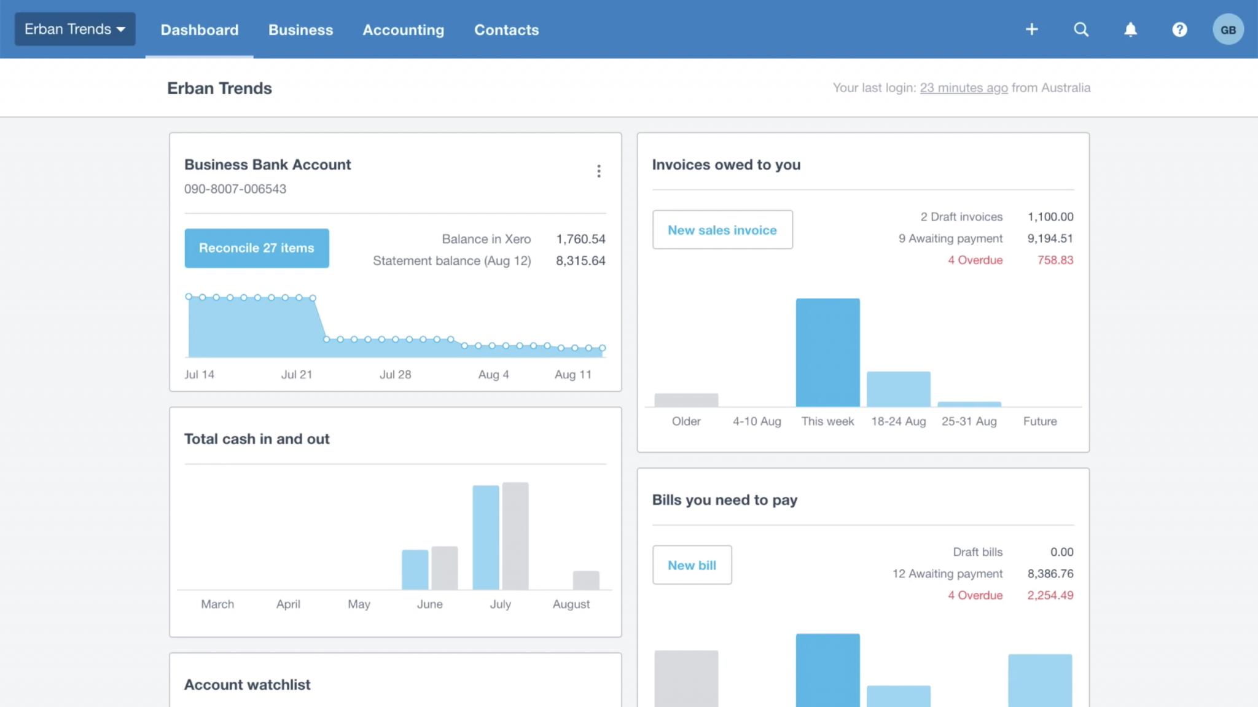Go to the Contacts tab
The height and width of the screenshot is (707, 1258).
[506, 29]
